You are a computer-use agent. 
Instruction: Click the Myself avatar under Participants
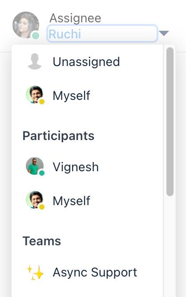(35, 200)
